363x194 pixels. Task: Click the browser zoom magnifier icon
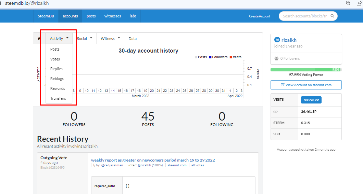348,3
